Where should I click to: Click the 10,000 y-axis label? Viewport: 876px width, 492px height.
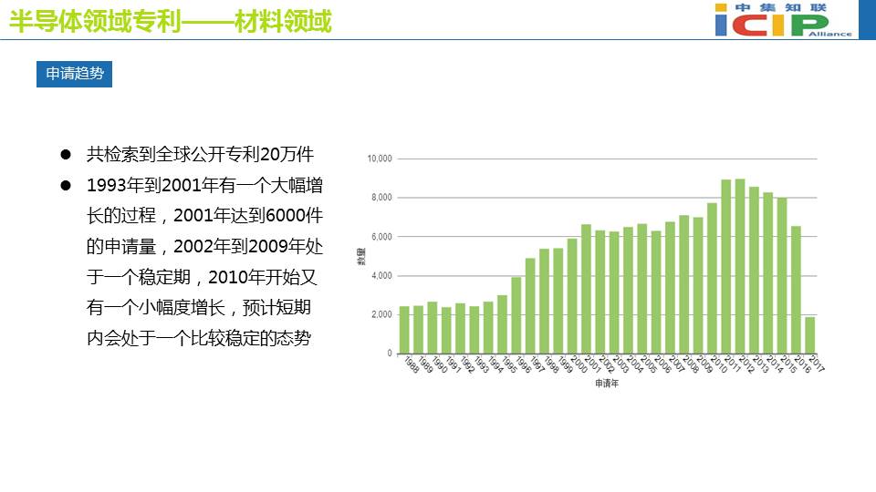(x=380, y=159)
